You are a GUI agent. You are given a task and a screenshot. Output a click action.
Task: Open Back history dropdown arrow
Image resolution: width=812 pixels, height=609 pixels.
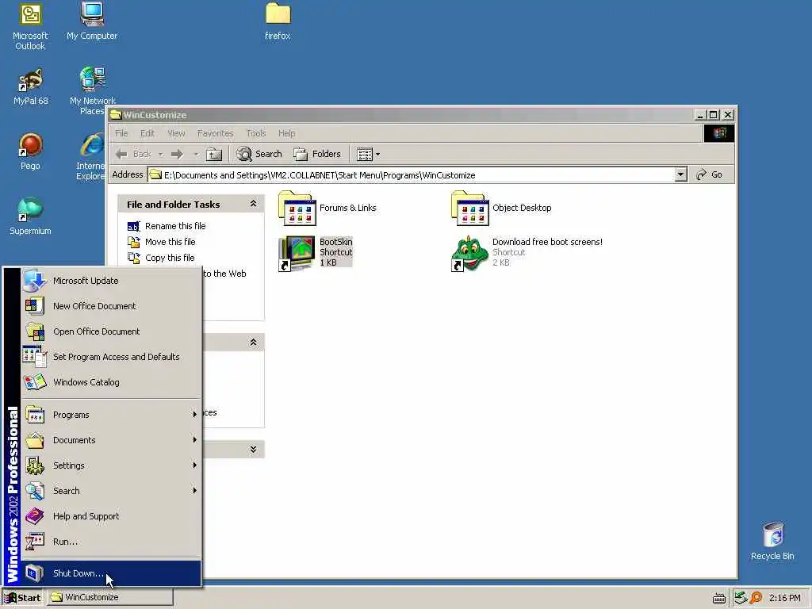(x=160, y=155)
